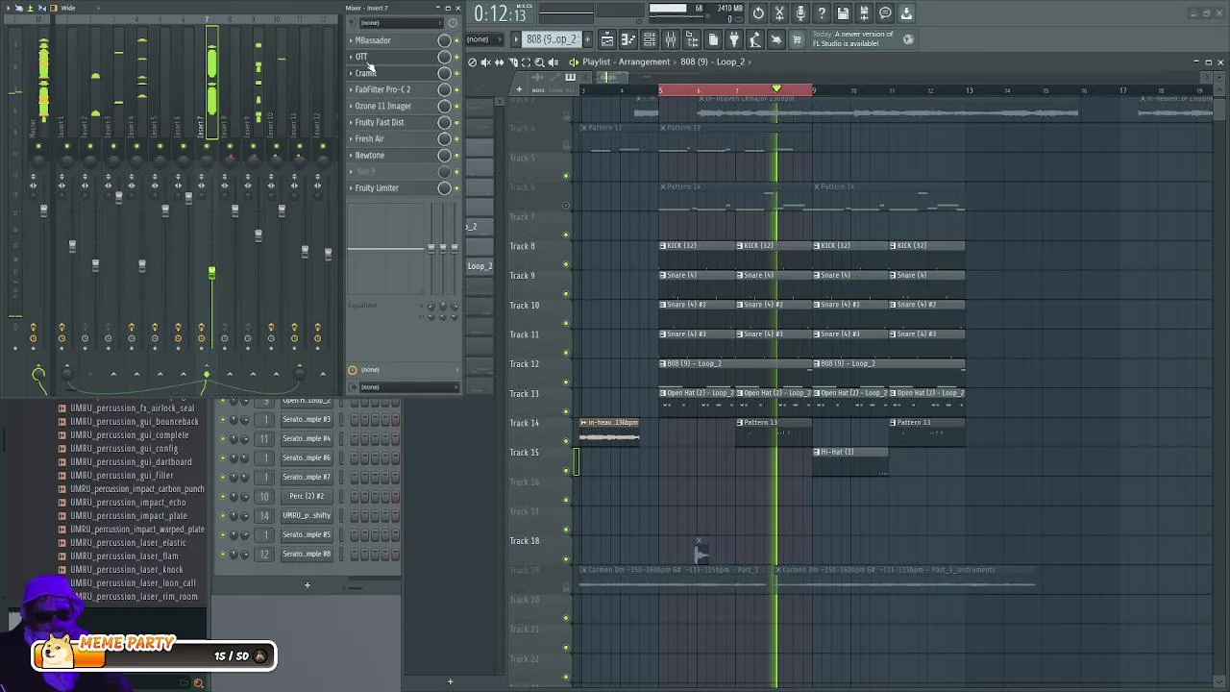Click the browser search magnifier icon
Image resolution: width=1230 pixels, height=692 pixels.
198,683
